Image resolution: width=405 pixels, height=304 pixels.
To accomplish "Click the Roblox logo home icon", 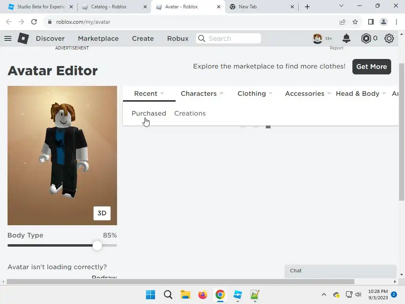I will point(23,38).
